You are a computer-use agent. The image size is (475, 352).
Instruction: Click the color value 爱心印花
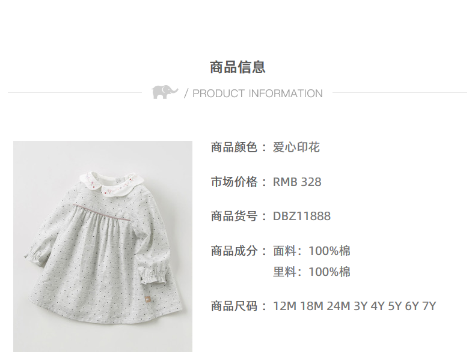(x=296, y=148)
